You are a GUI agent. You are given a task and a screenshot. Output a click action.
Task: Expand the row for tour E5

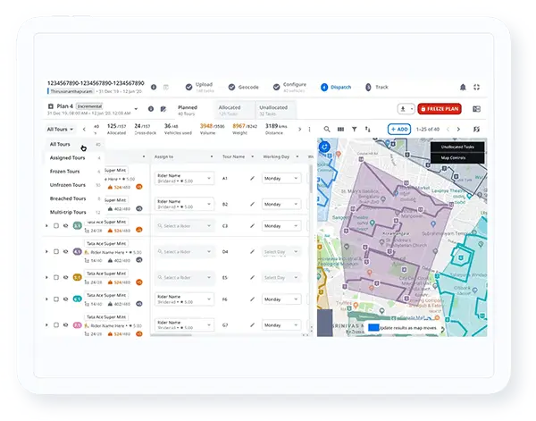point(46,277)
